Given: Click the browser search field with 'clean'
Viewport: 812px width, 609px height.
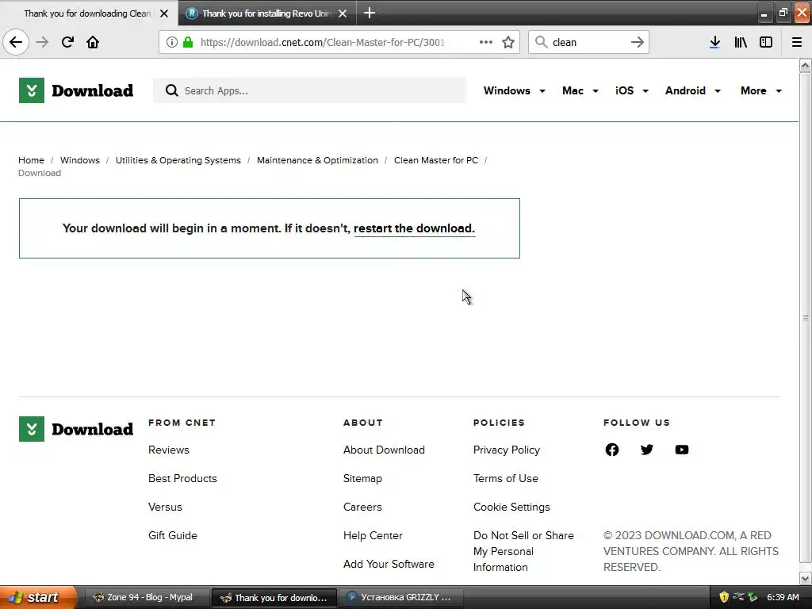Looking at the screenshot, I should (589, 42).
